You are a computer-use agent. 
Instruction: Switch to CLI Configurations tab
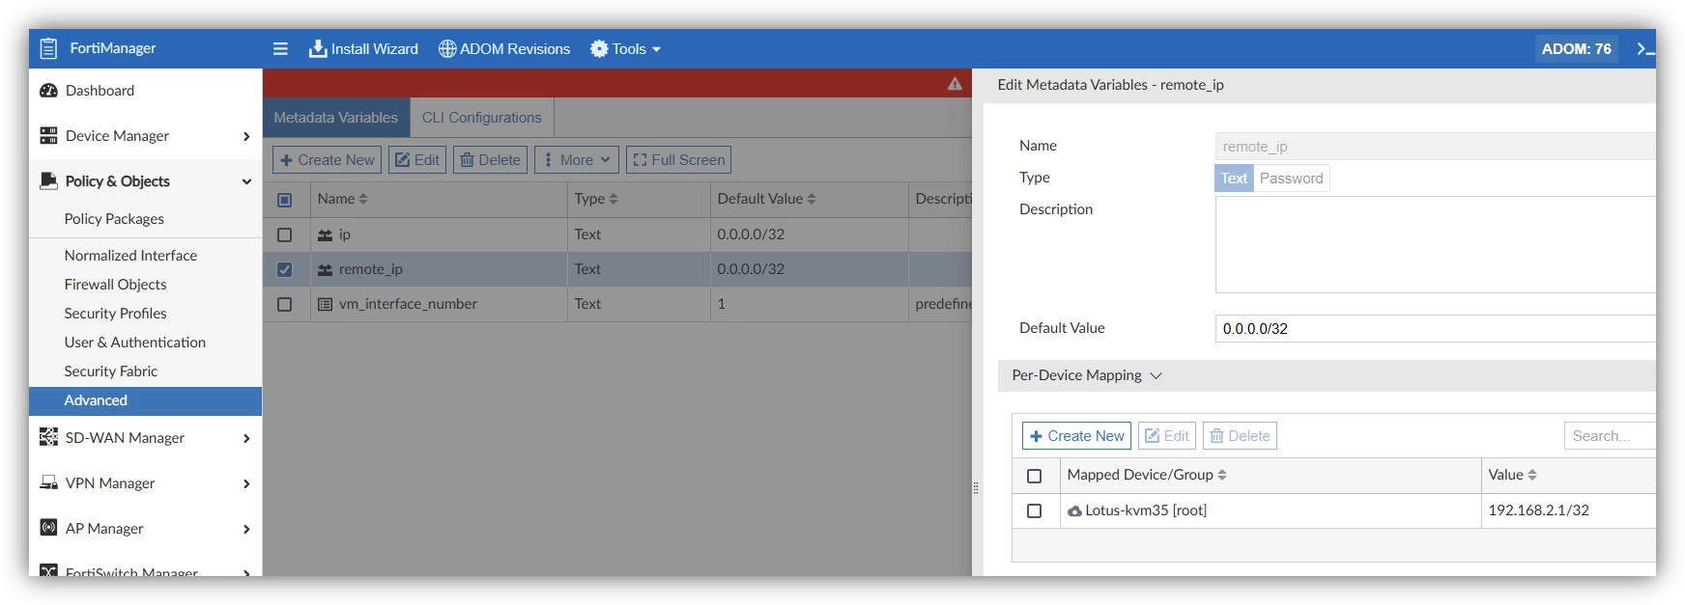pos(481,118)
